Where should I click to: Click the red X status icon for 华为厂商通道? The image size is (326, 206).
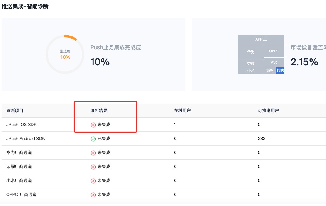[93, 153]
